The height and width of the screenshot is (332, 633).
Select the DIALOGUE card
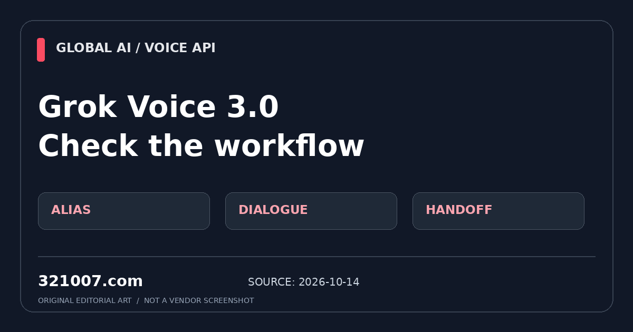311,211
